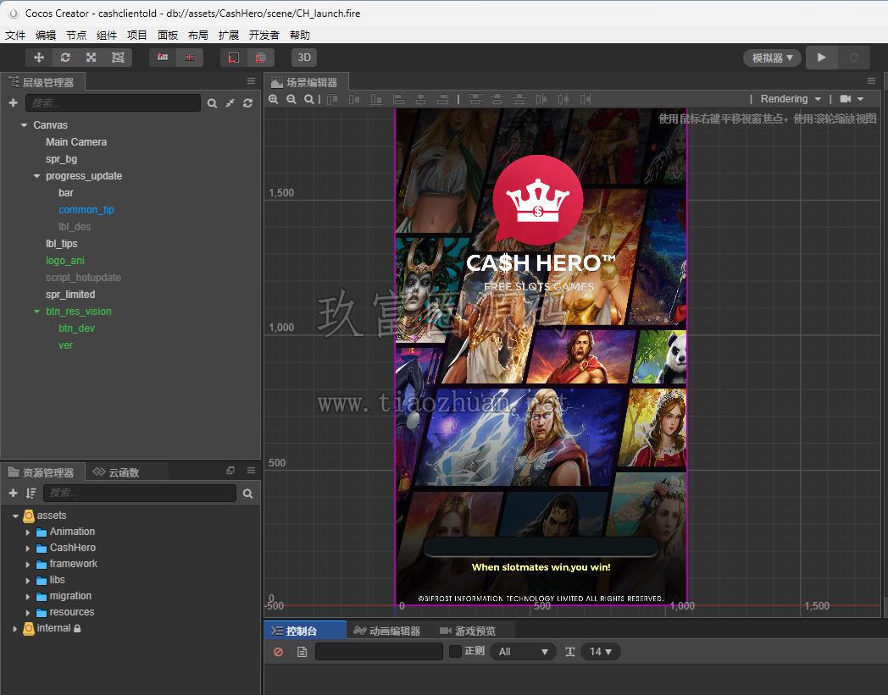
Task: Reset scene editor zoom
Action: [x=308, y=99]
